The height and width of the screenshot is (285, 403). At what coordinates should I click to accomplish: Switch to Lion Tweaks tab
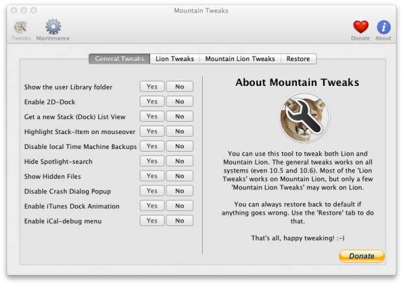pos(175,59)
